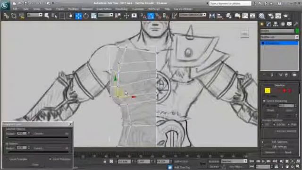Viewport: 302px width, 170px height.
Task: Click the Mirror tool icon
Action: (x=212, y=16)
